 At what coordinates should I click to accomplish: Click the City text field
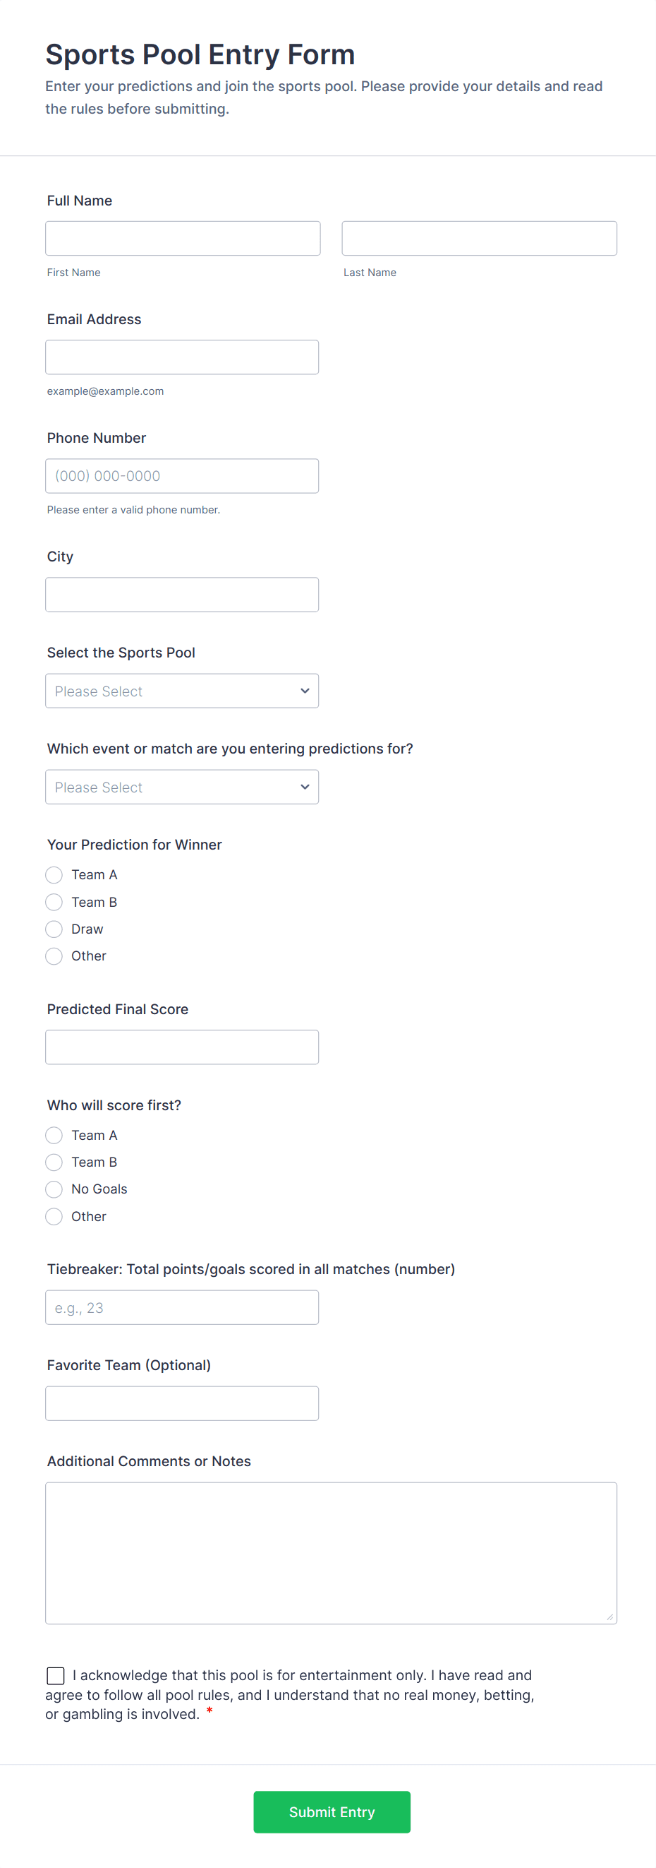(182, 595)
